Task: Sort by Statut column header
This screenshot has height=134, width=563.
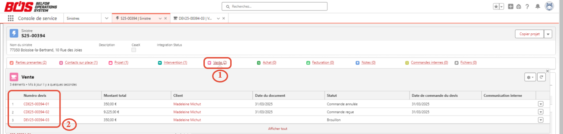Action: coord(332,95)
